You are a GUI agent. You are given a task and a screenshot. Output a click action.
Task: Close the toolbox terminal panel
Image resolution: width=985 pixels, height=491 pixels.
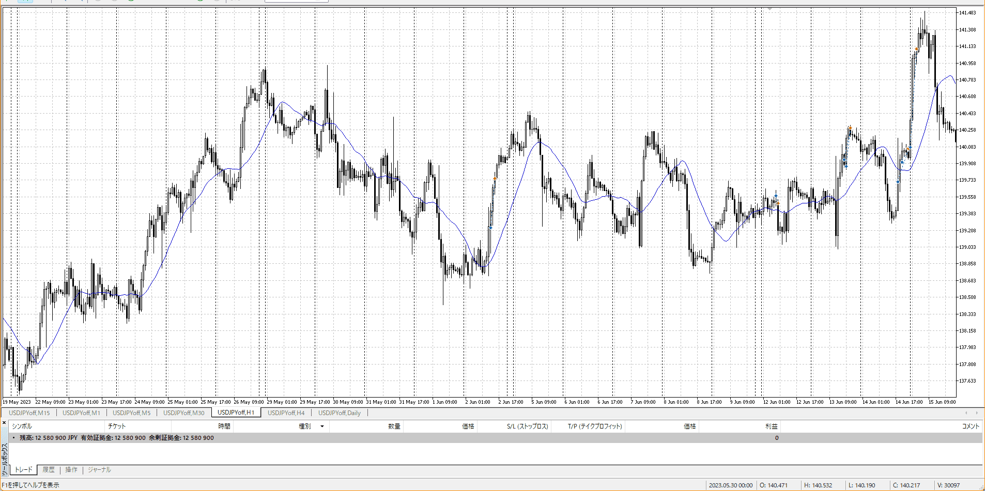(4, 423)
